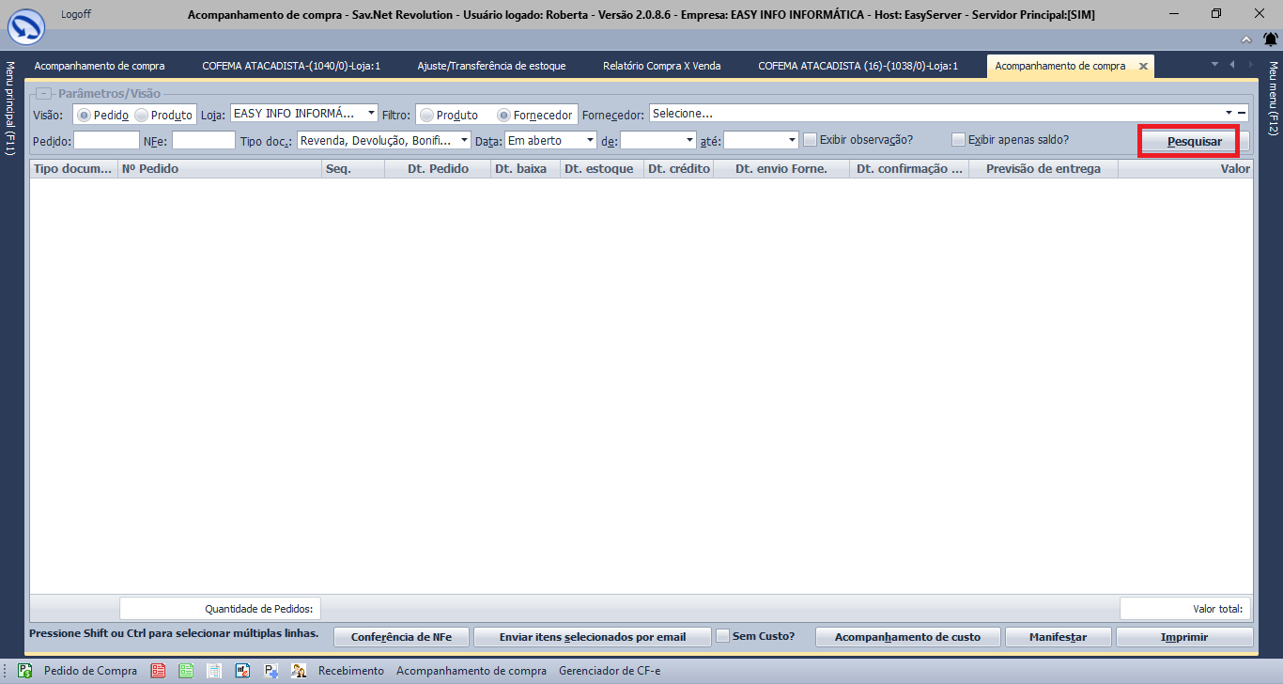1283x684 pixels.
Task: Close the active Acompanhamento de compra tab
Action: pyautogui.click(x=1143, y=67)
